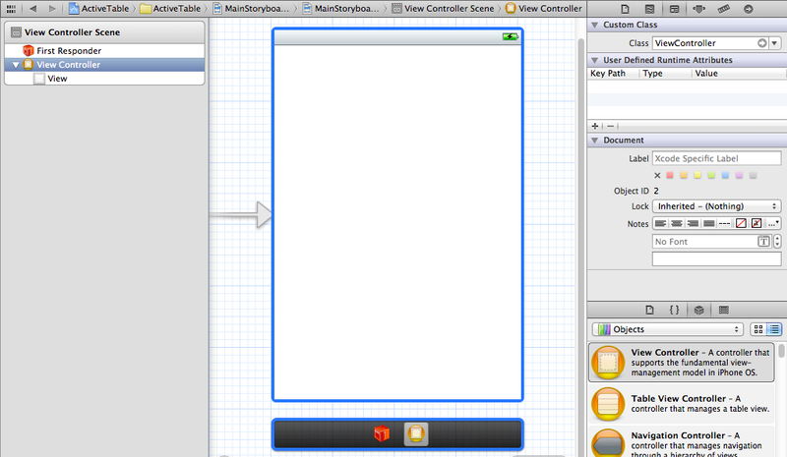Open the notes more-options ellipsis menu

pos(773,223)
